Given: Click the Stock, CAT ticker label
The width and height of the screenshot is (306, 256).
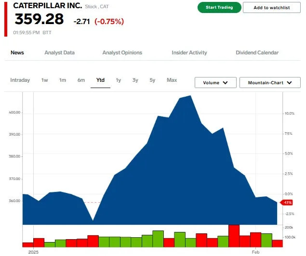Looking at the screenshot, I should tap(97, 7).
